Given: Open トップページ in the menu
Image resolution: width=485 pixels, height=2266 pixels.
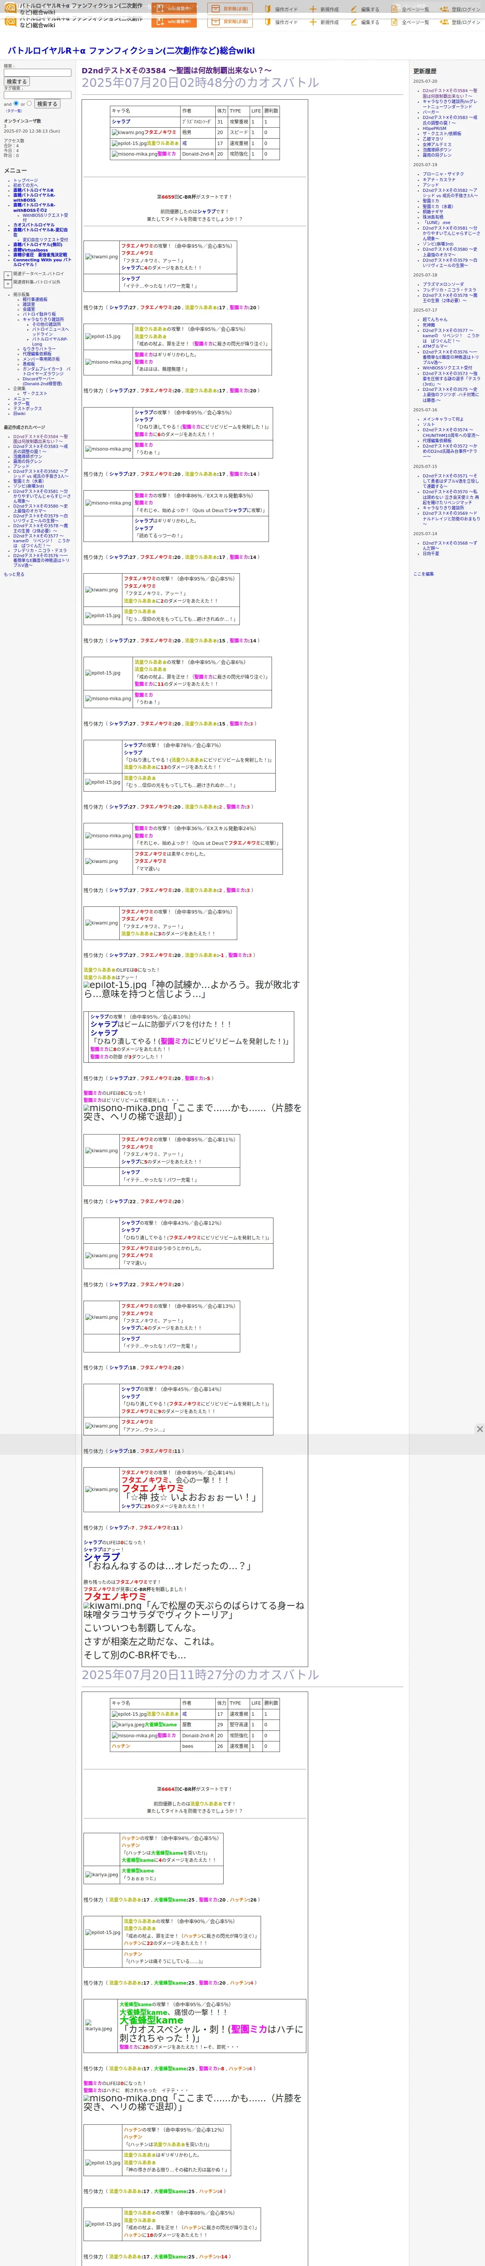Looking at the screenshot, I should tap(26, 180).
